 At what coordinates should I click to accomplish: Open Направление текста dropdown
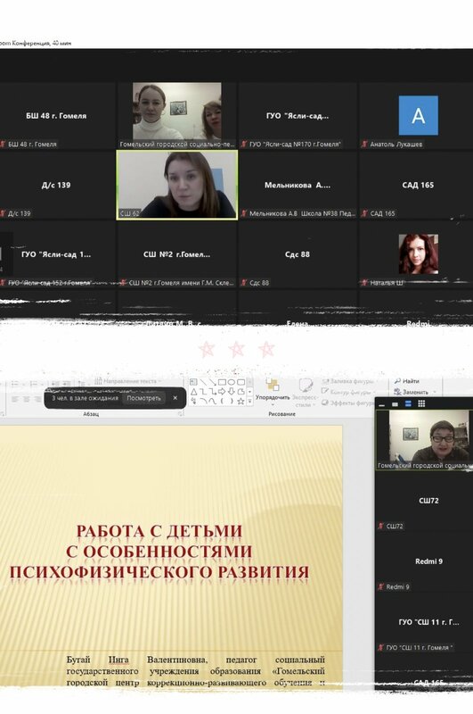click(x=129, y=381)
